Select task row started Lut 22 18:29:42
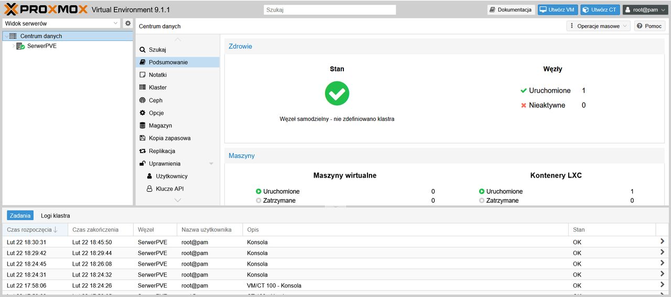 pyautogui.click(x=335, y=253)
